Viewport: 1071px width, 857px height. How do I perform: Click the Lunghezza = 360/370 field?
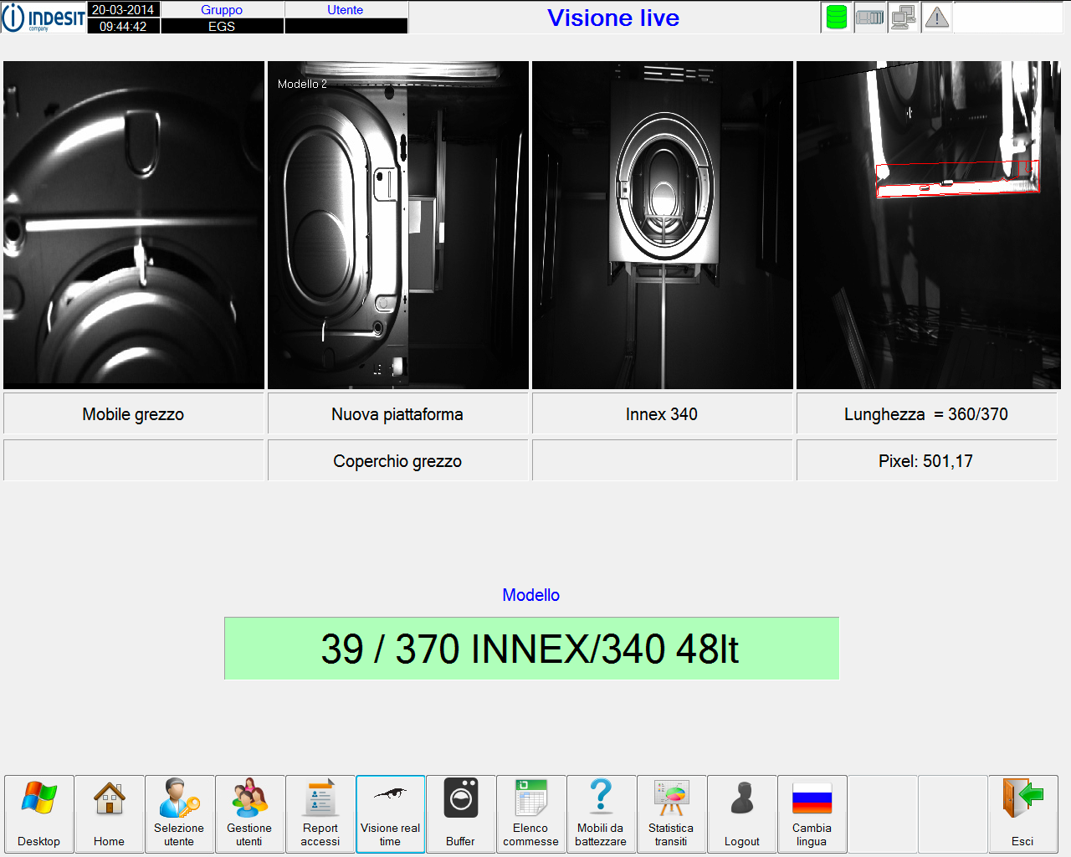pos(926,414)
